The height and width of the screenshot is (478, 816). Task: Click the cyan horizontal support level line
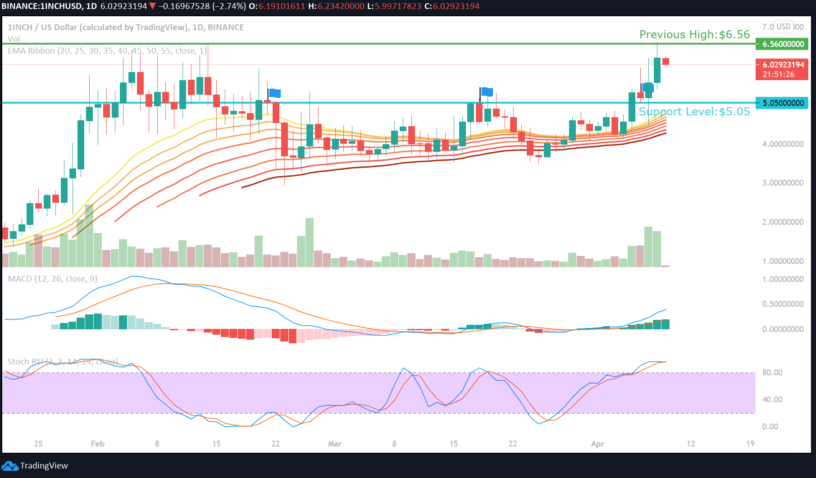pos(378,103)
